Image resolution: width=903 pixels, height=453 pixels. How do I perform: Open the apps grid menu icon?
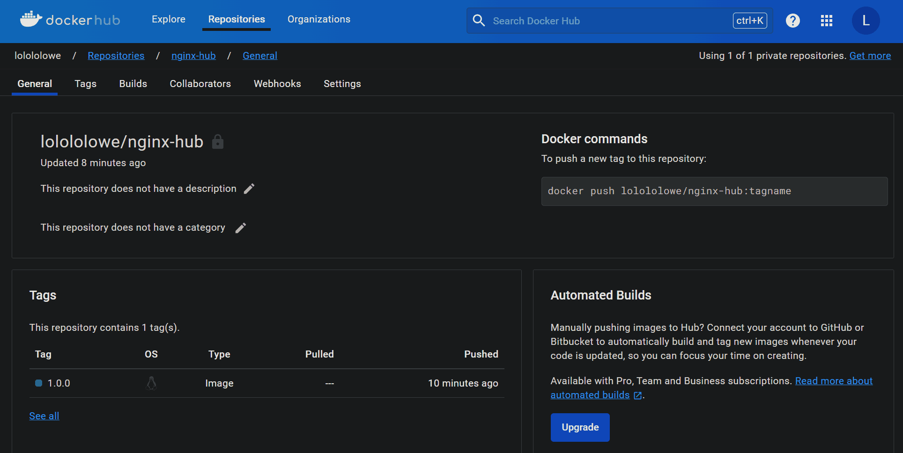827,21
